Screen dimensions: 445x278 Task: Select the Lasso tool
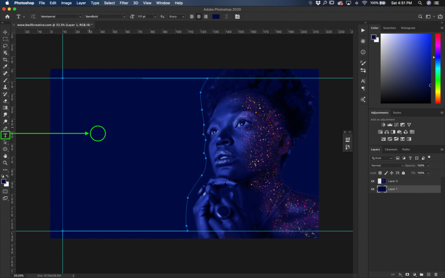[5, 46]
